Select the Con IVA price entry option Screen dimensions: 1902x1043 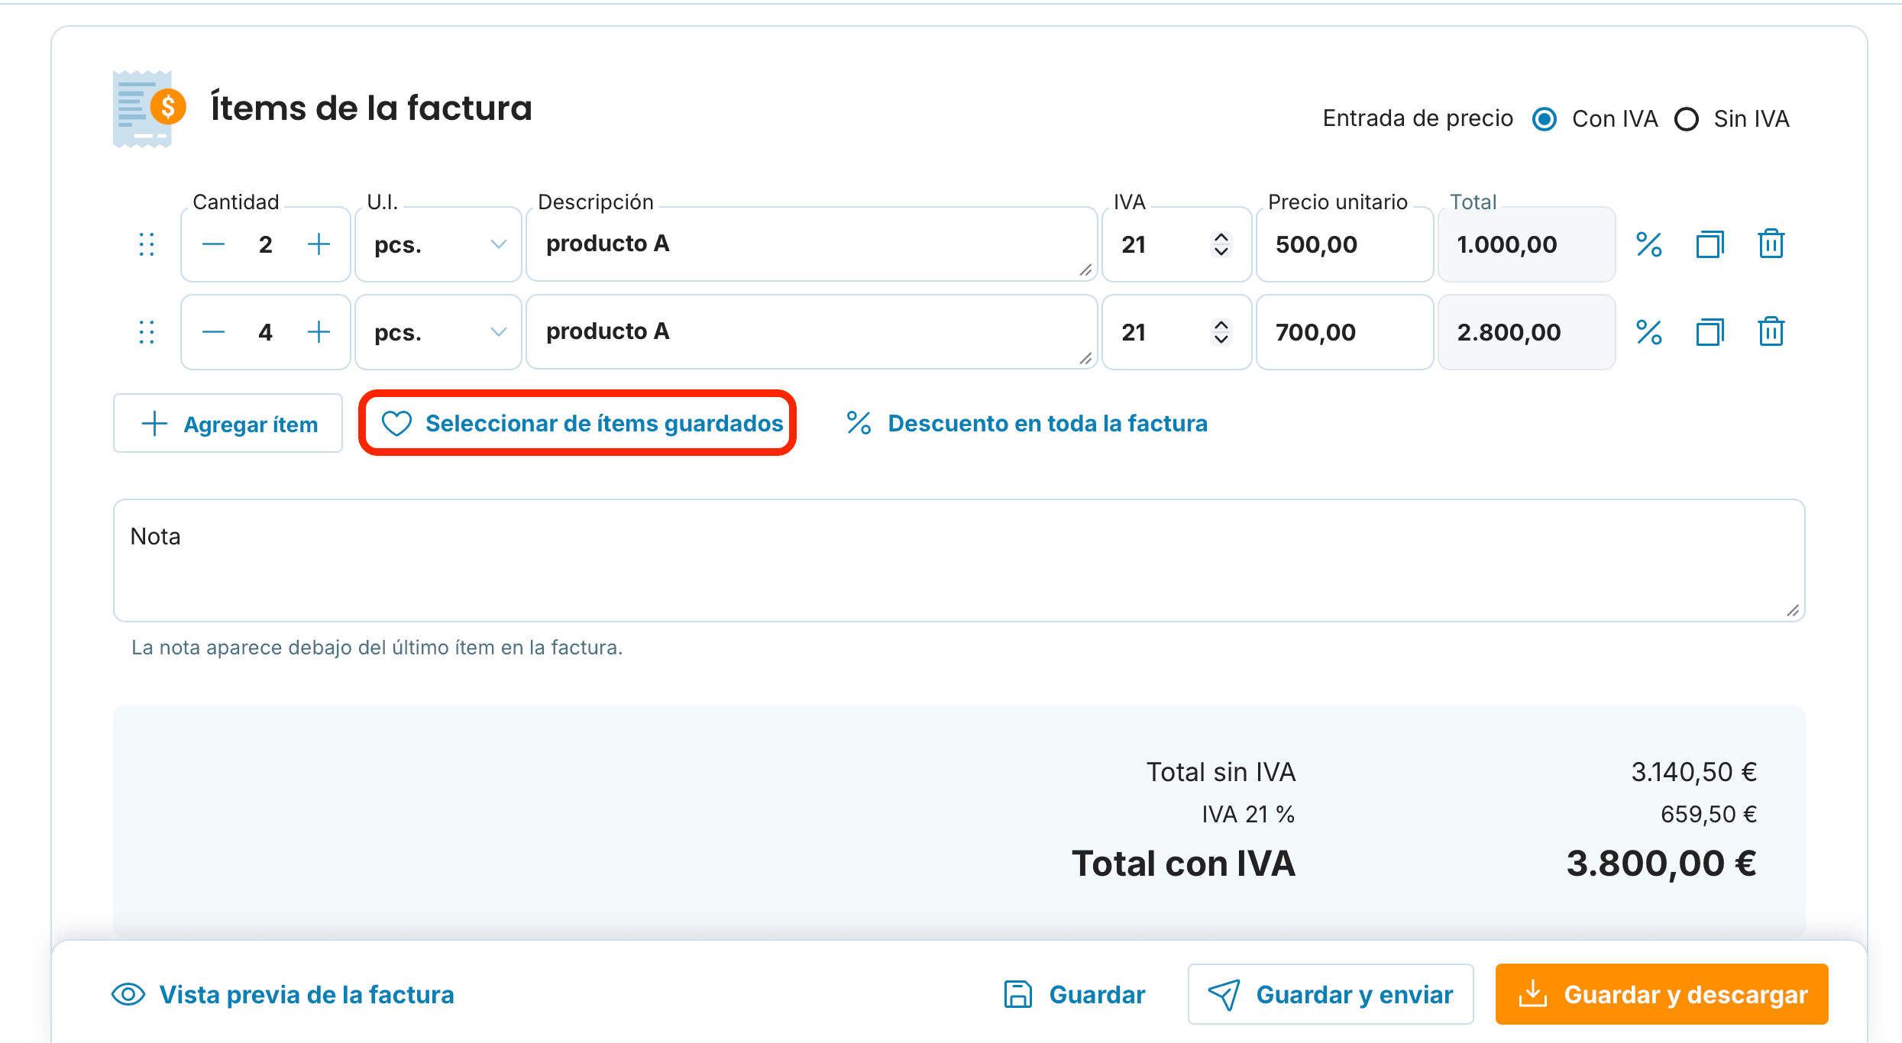tap(1545, 119)
